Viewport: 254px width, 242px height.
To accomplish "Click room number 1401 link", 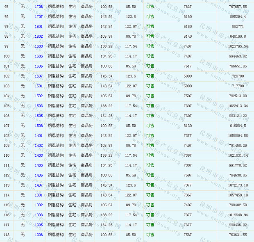I will click(39, 136).
